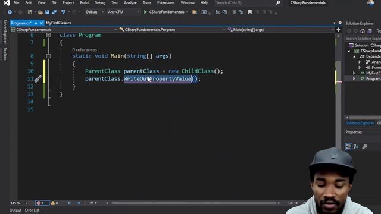Open the Analyze menu
The height and width of the screenshot is (214, 381).
coord(130,2)
